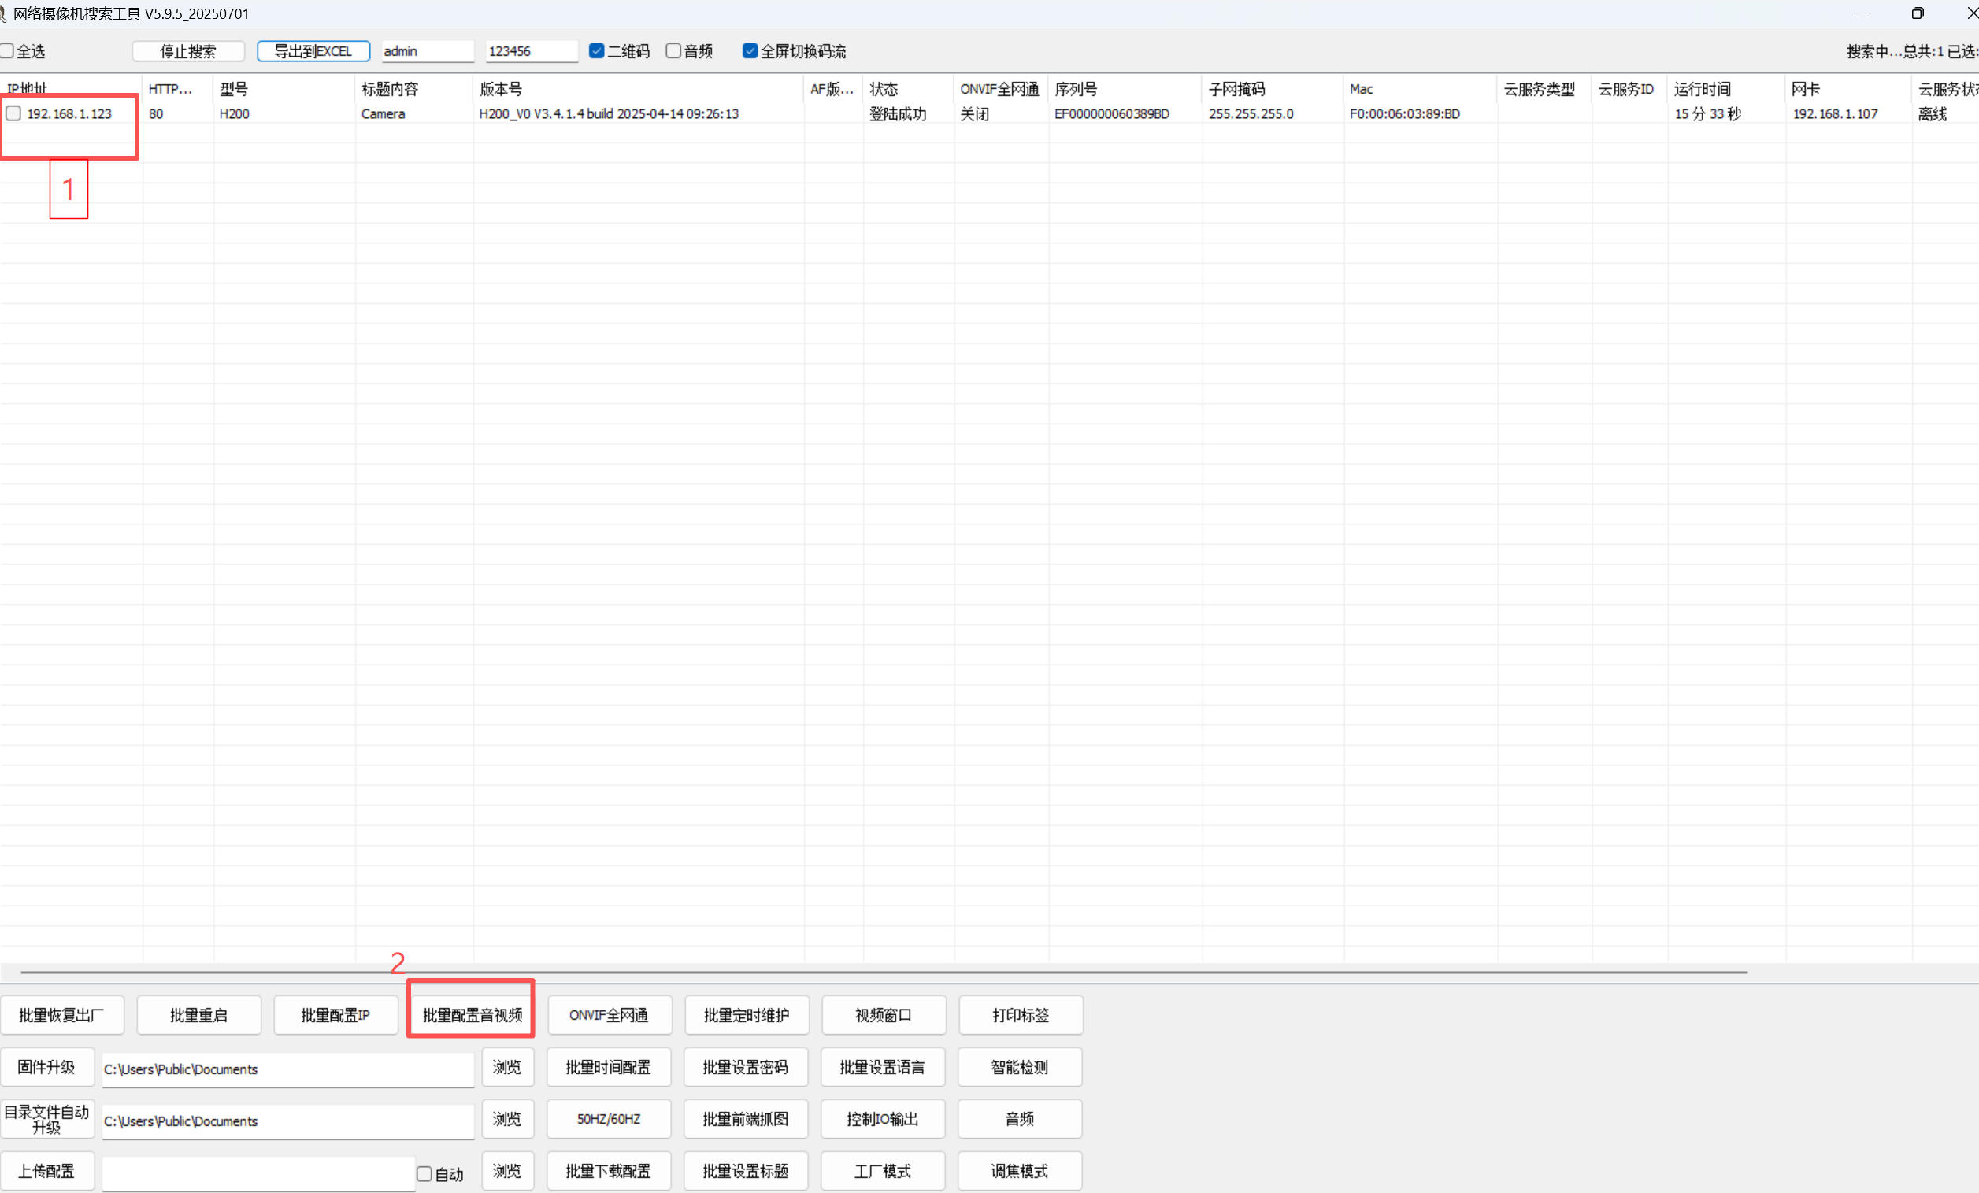Click the admin username field
The image size is (1979, 1193).
[428, 51]
